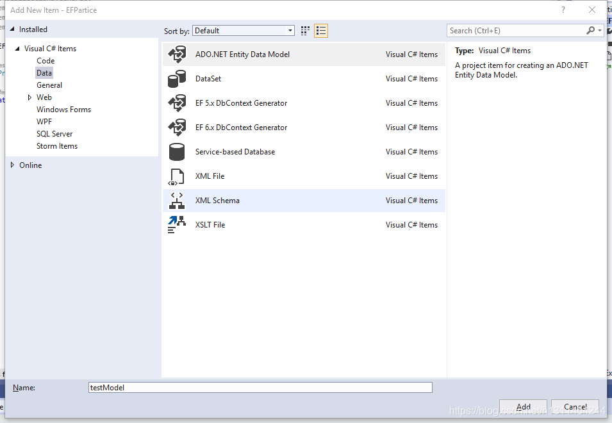Click the DataSet cylinders icon
612x423 pixels.
pos(177,79)
